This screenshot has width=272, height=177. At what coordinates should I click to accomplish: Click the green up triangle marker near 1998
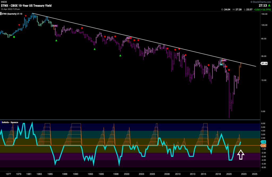tap(120, 56)
